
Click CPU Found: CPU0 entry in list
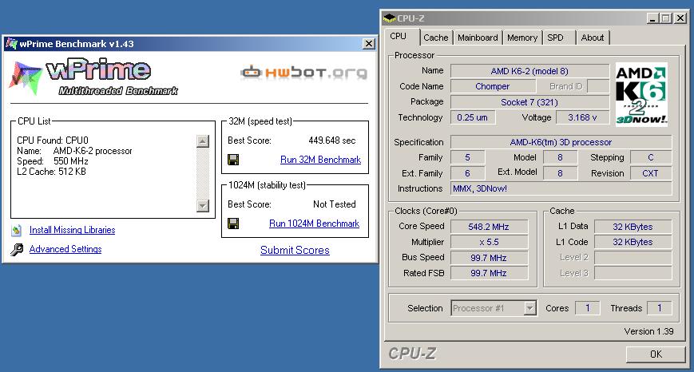click(53, 140)
